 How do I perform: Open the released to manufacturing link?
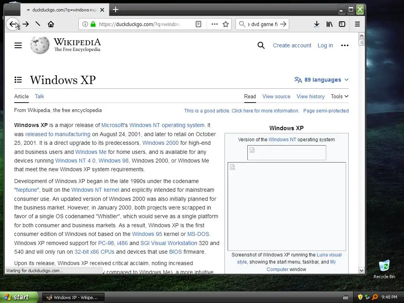58,134
